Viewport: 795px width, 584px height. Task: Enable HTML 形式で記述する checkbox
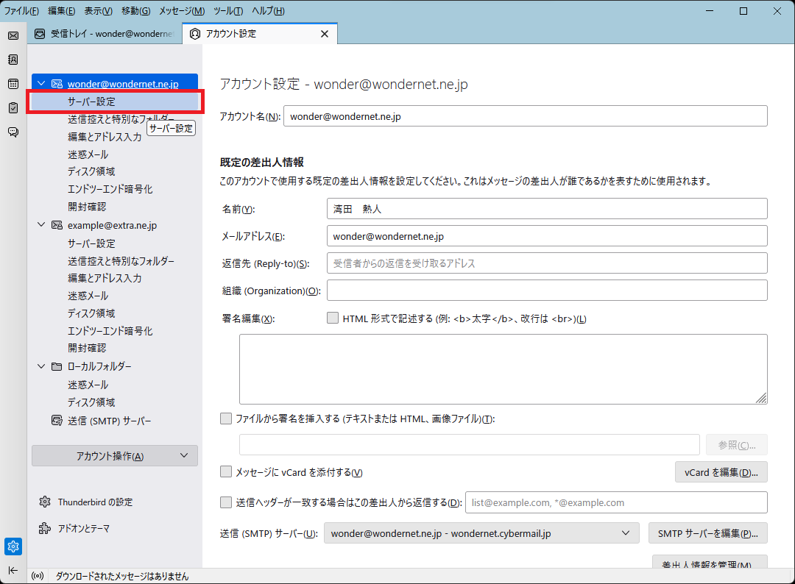[x=333, y=318]
